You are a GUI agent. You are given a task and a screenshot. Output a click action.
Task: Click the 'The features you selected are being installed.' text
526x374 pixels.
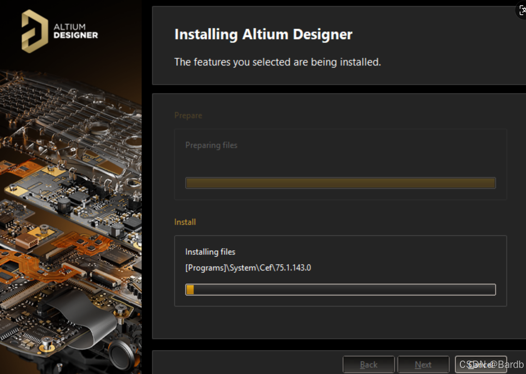(x=277, y=62)
